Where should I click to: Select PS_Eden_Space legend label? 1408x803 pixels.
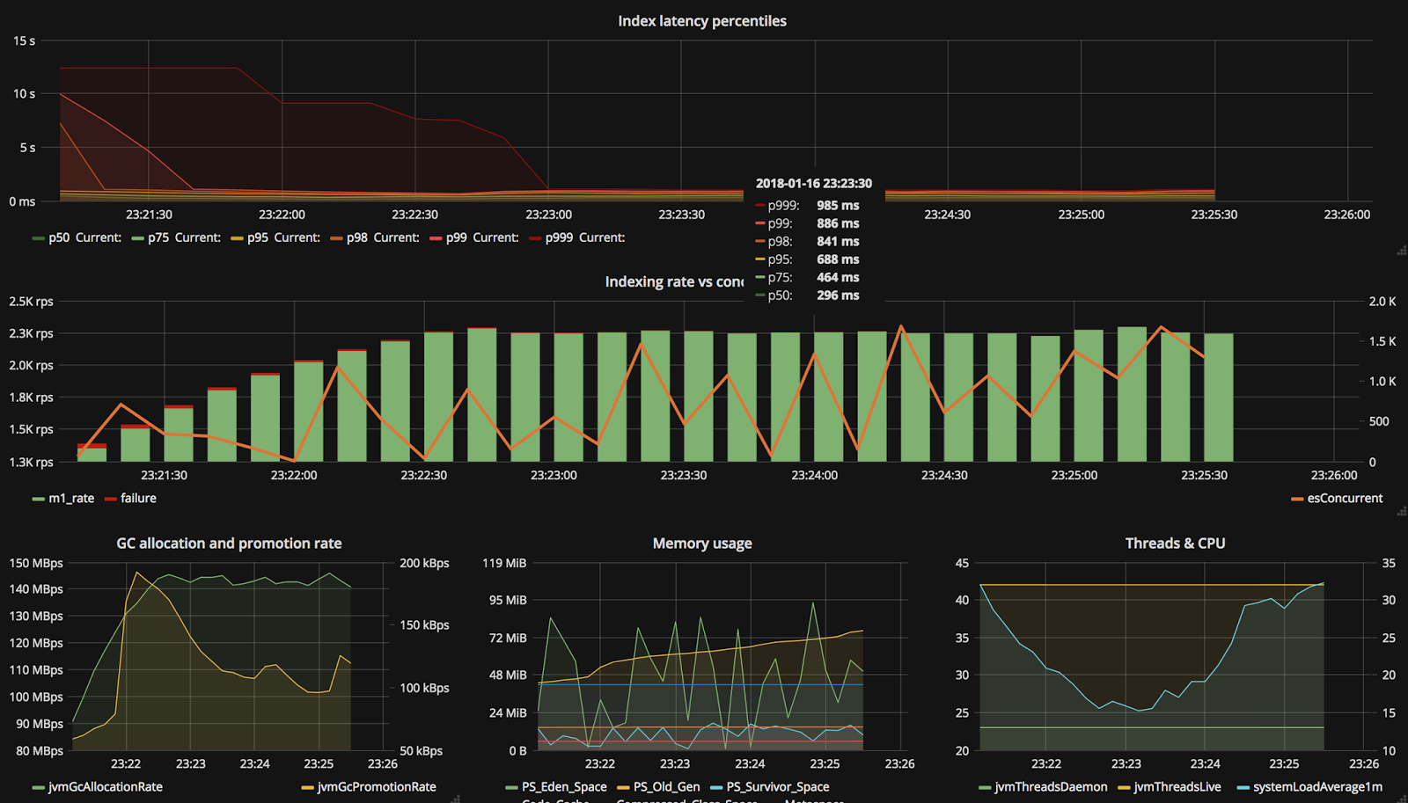564,786
